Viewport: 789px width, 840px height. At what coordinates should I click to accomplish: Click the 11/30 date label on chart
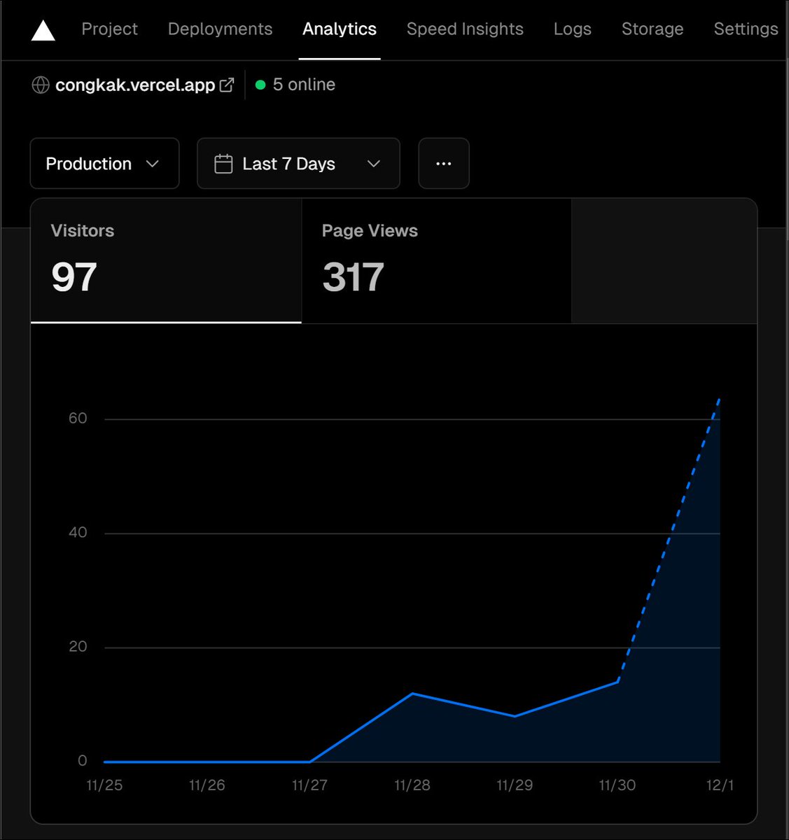[617, 785]
